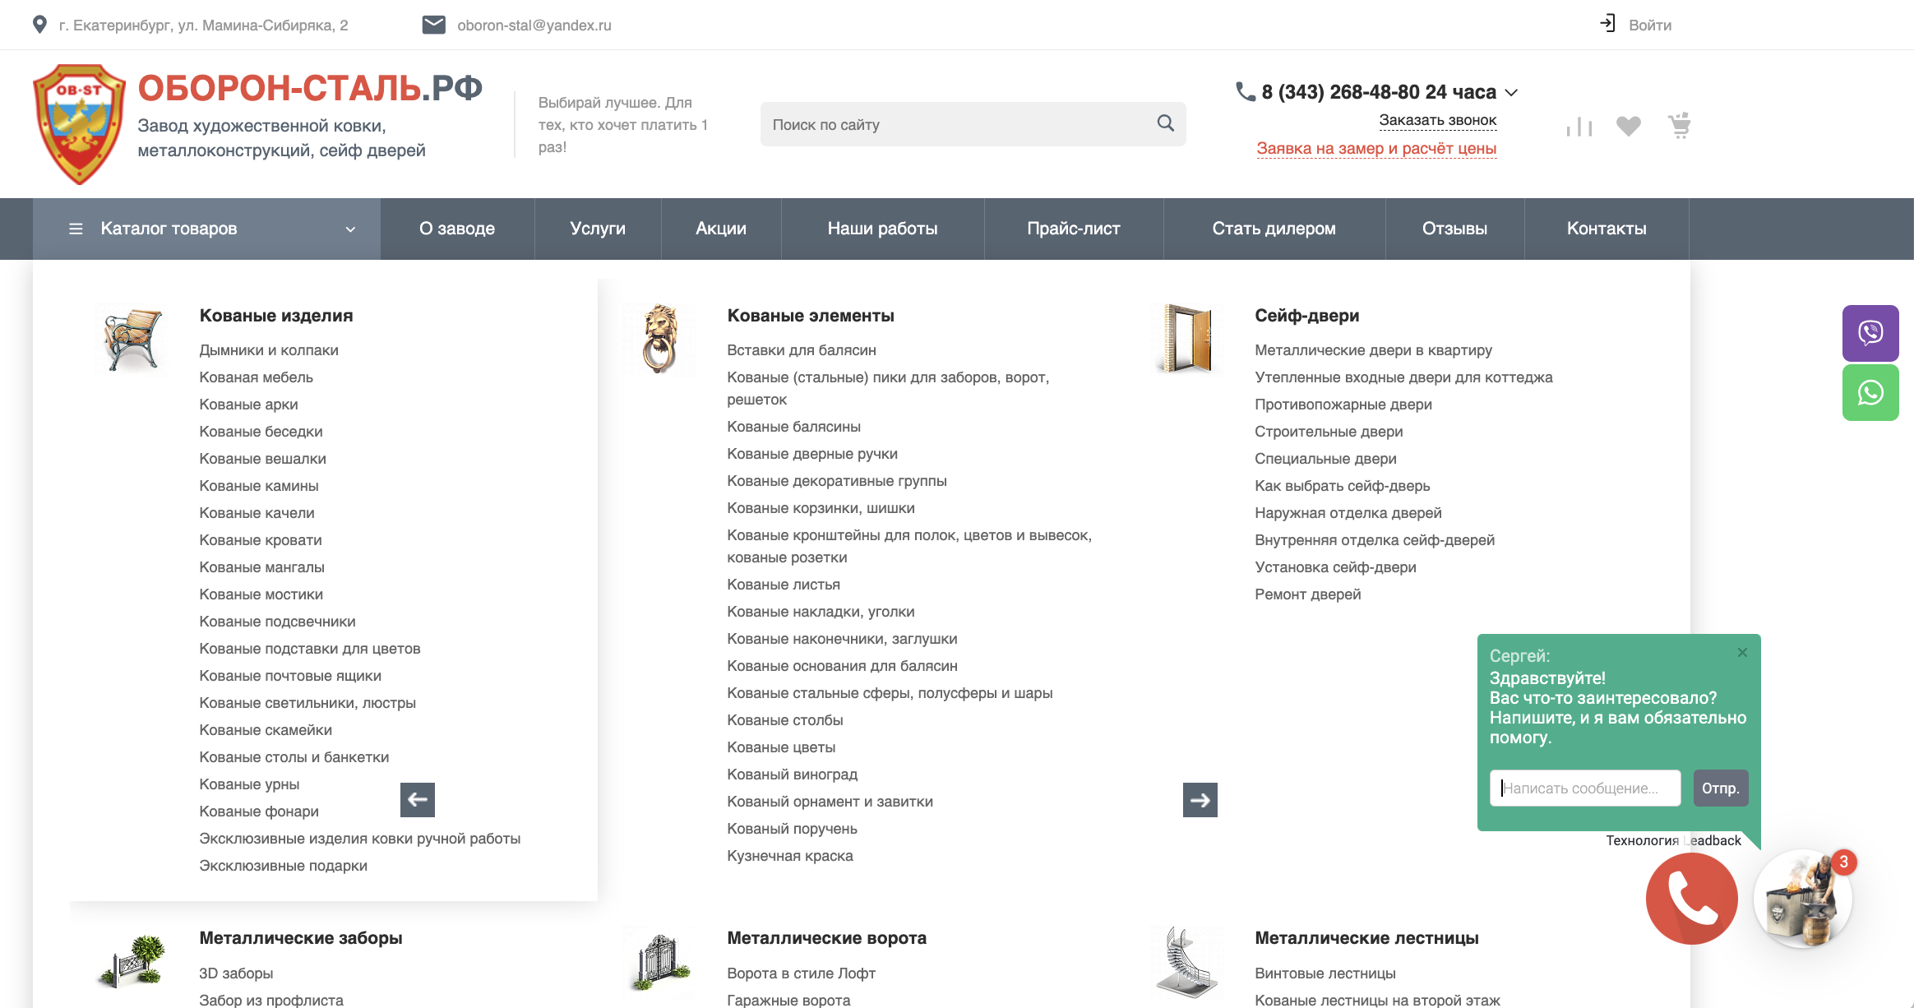Select Установка сейф-двери

pos(1335,567)
